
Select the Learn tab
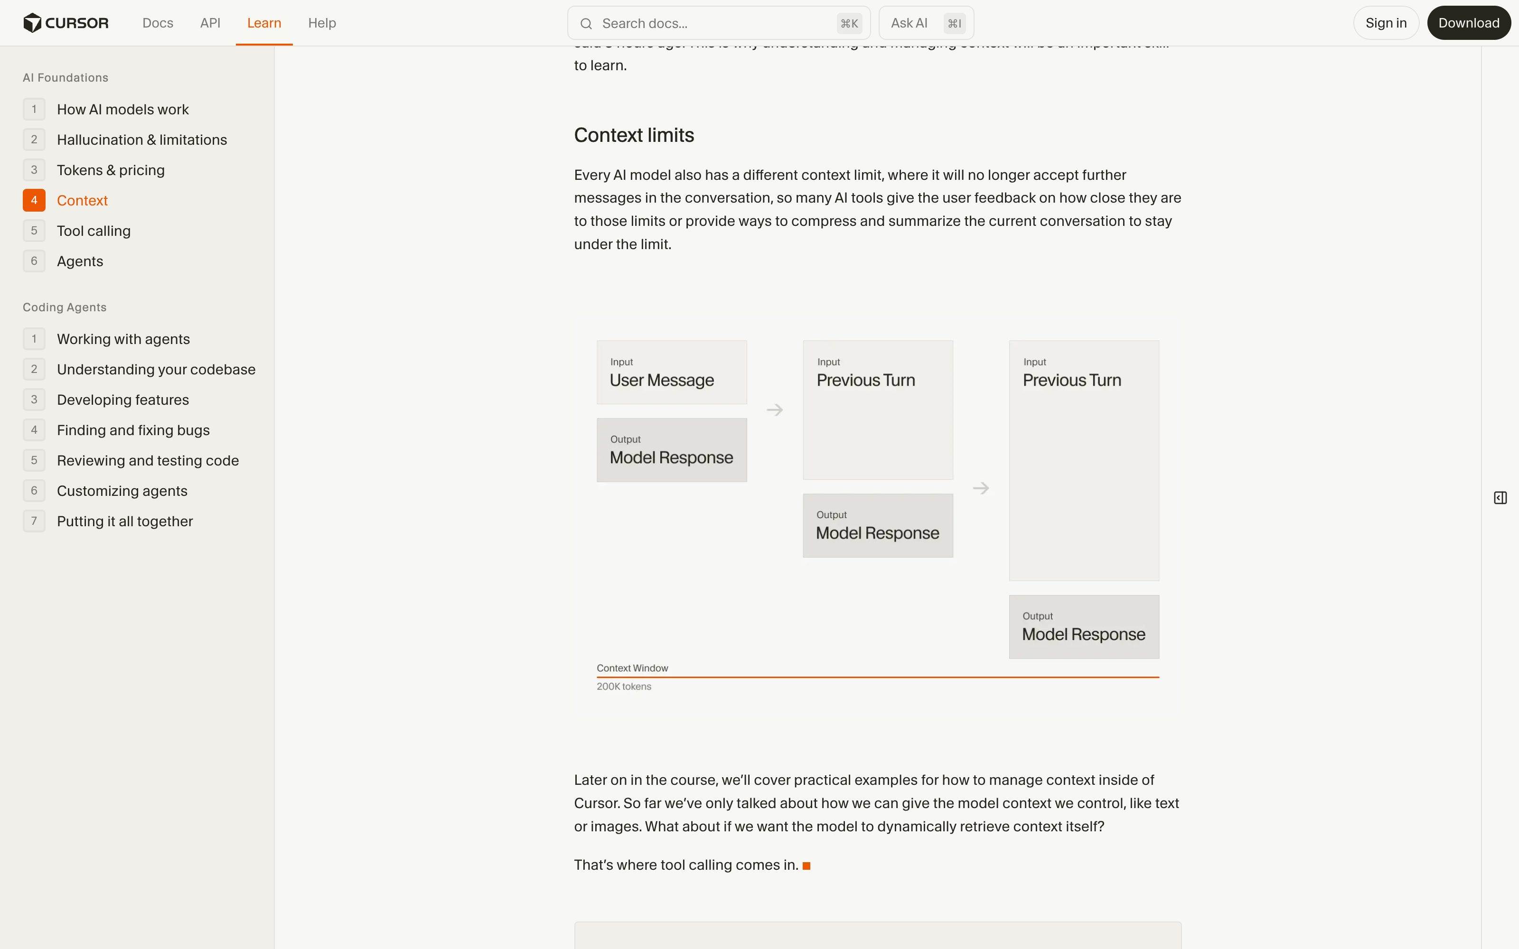[x=264, y=23]
